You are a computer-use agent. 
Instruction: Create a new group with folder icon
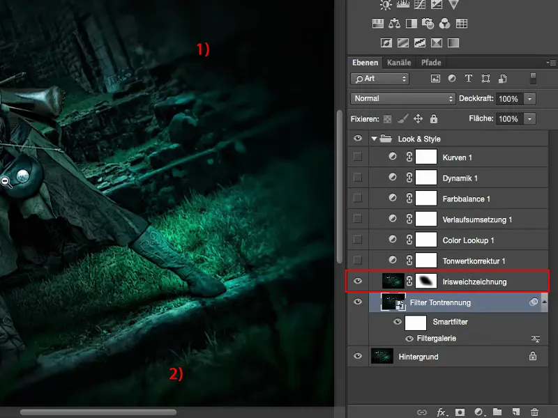[497, 412]
